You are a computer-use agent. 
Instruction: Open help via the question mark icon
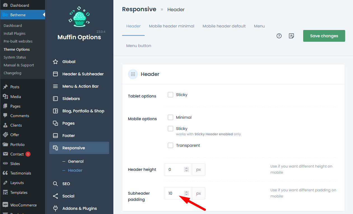(x=279, y=36)
